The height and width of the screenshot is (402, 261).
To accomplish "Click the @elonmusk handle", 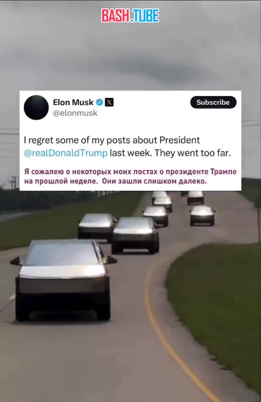I will [75, 113].
